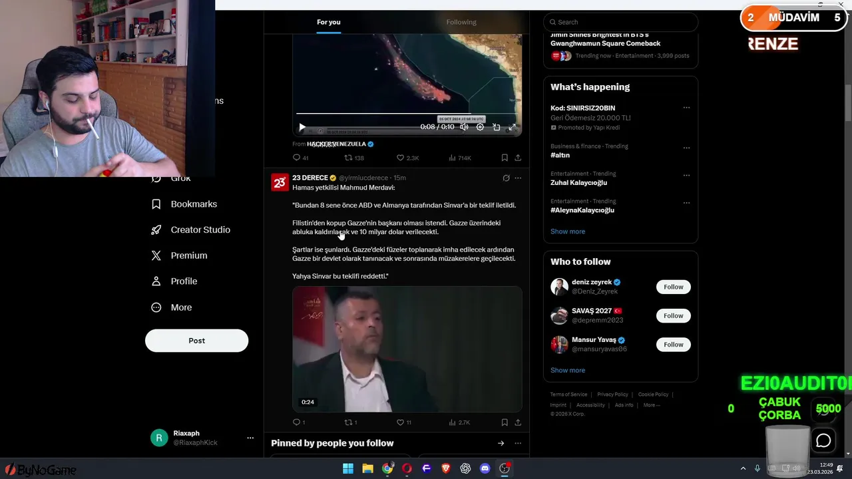Open options for Zuhal Kalaycıoğlu trend

[686, 176]
